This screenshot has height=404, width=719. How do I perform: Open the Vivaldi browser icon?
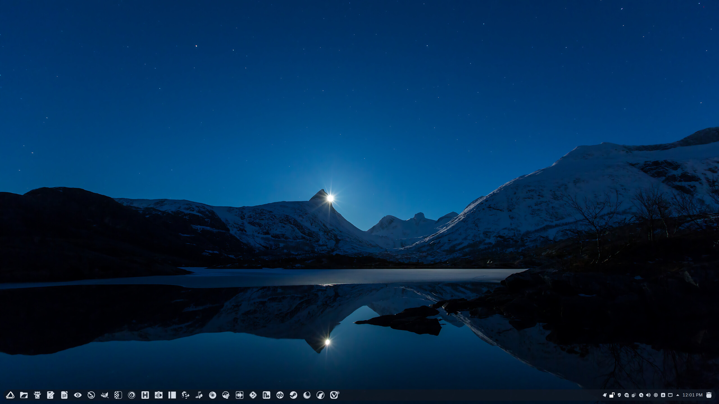(334, 395)
